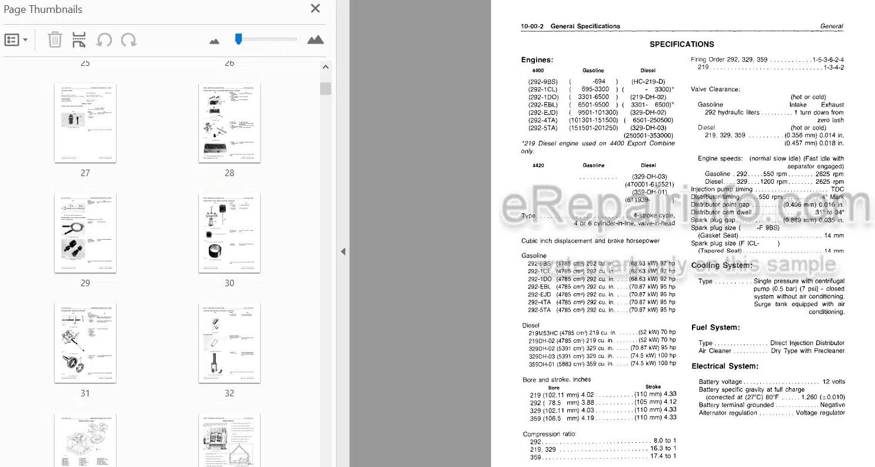875x467 pixels.
Task: Rotate page counterclockwise
Action: (104, 40)
